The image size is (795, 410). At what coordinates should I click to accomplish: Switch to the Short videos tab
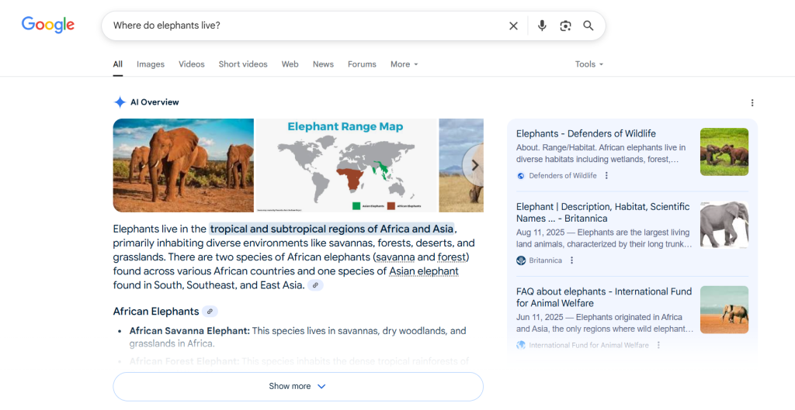(243, 64)
